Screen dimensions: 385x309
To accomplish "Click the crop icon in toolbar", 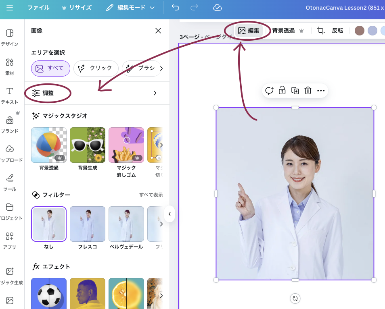I will point(321,31).
